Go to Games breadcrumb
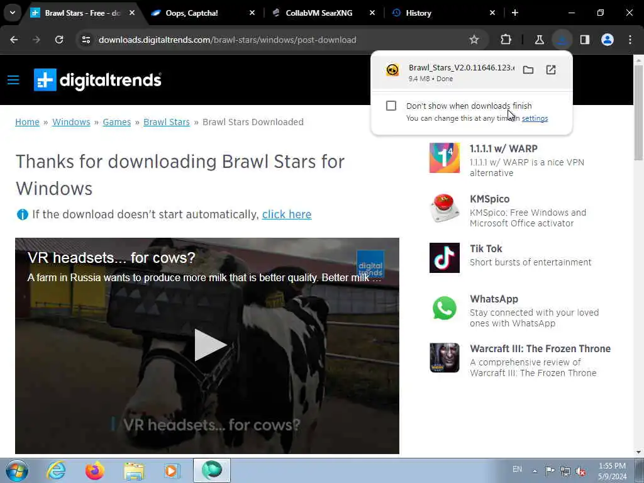The image size is (644, 483). pyautogui.click(x=116, y=122)
